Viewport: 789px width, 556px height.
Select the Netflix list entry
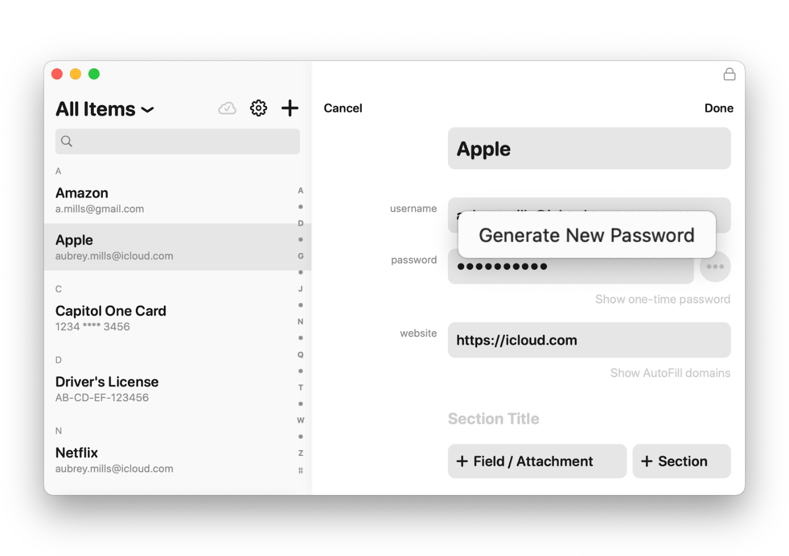(177, 460)
